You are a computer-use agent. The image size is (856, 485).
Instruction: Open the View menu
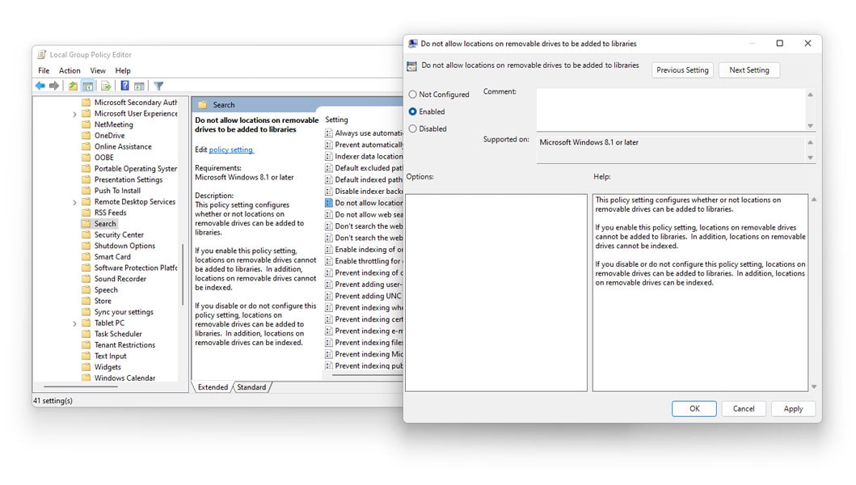click(x=97, y=70)
